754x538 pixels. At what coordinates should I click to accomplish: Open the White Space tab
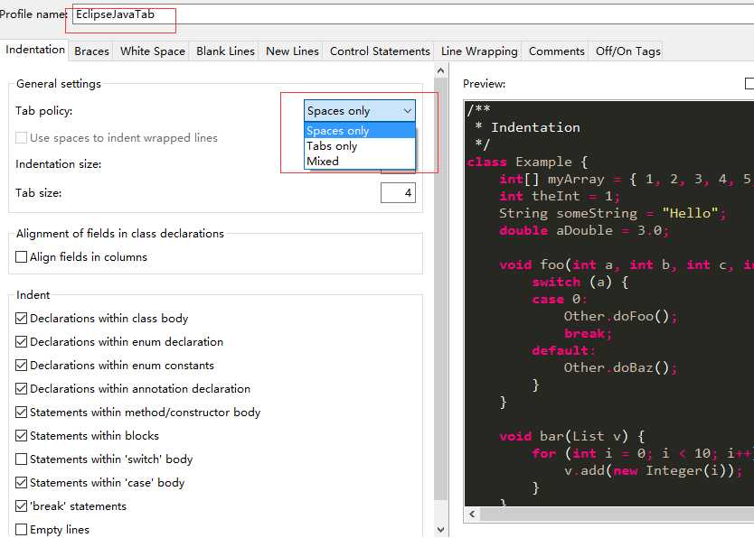[x=153, y=51]
